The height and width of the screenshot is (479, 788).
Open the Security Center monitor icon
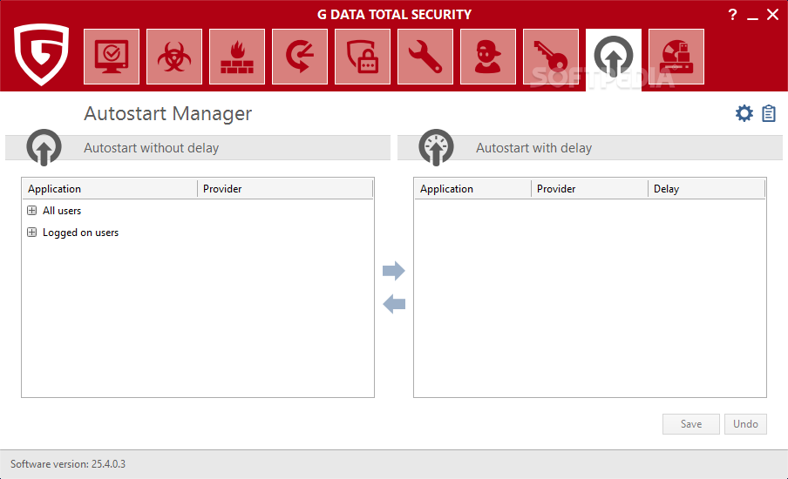pyautogui.click(x=112, y=57)
